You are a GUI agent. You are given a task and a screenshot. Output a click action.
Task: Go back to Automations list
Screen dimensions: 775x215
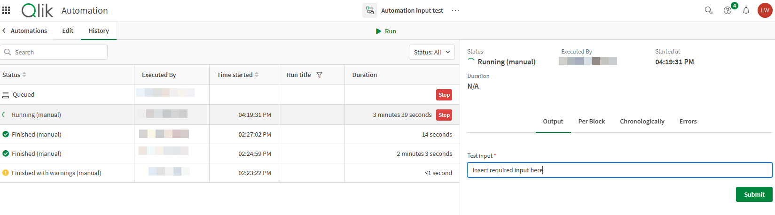[29, 31]
